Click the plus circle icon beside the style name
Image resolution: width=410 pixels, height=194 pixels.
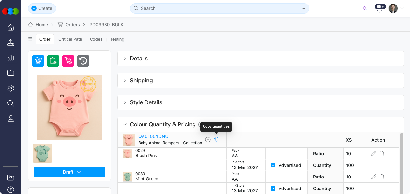coord(208,139)
